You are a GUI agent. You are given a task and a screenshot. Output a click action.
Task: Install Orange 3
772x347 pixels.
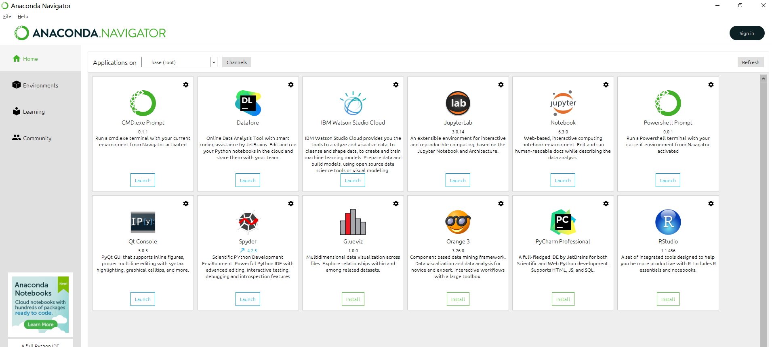pyautogui.click(x=458, y=299)
